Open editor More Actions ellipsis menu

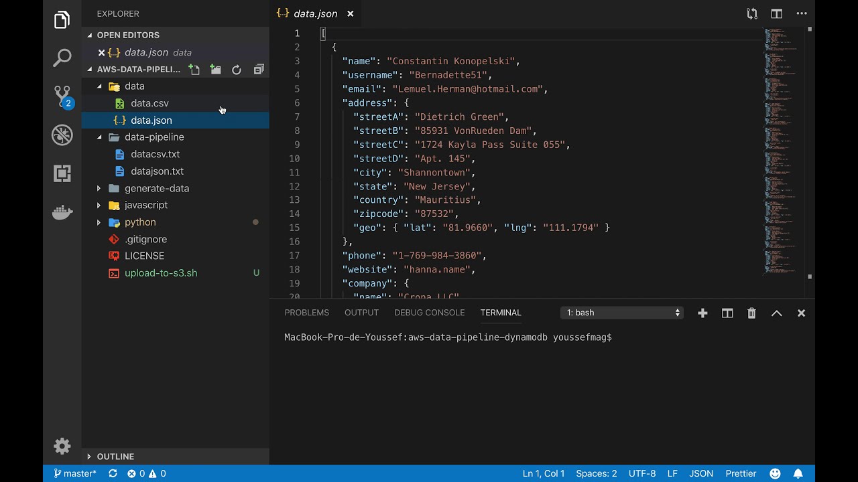click(x=802, y=13)
